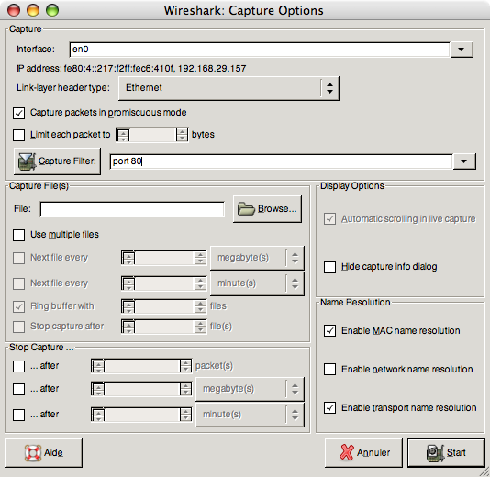The height and width of the screenshot is (477, 490).
Task: Click the Ring buffer files spinner field
Action: coord(163,306)
